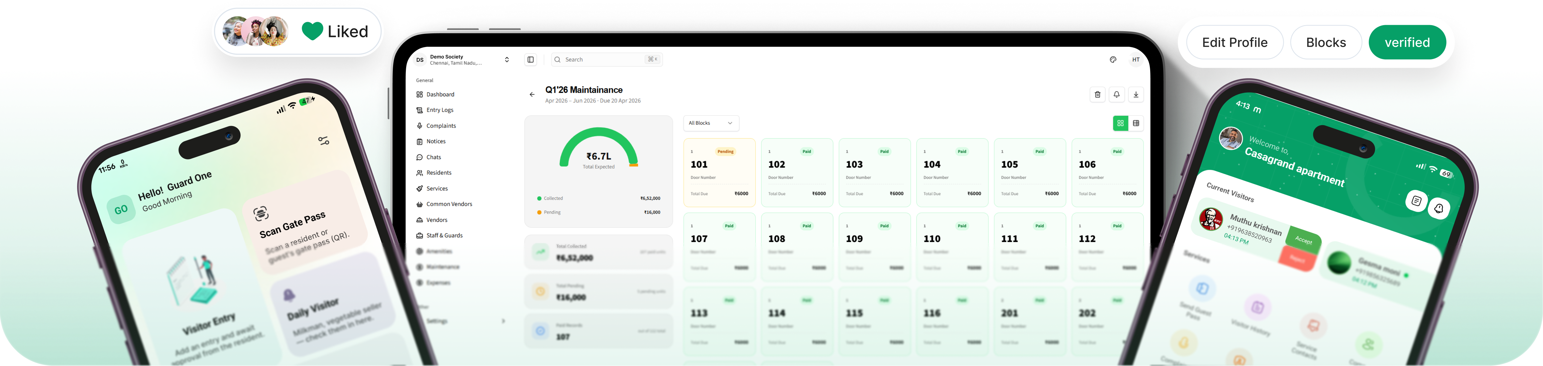Toggle the sidebar panel icon beside Search
This screenshot has height=366, width=1543.
tap(530, 60)
